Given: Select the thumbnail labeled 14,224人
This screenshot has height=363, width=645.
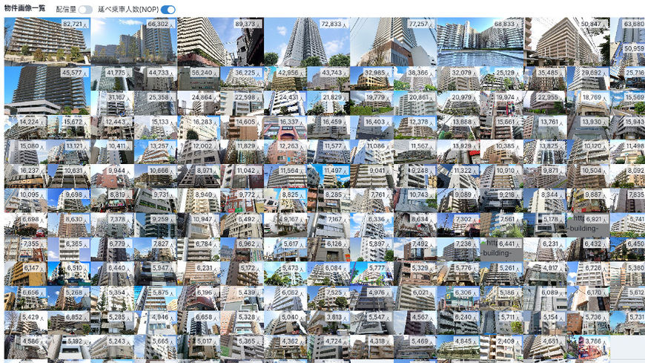Looking at the screenshot, I should (x=25, y=127).
